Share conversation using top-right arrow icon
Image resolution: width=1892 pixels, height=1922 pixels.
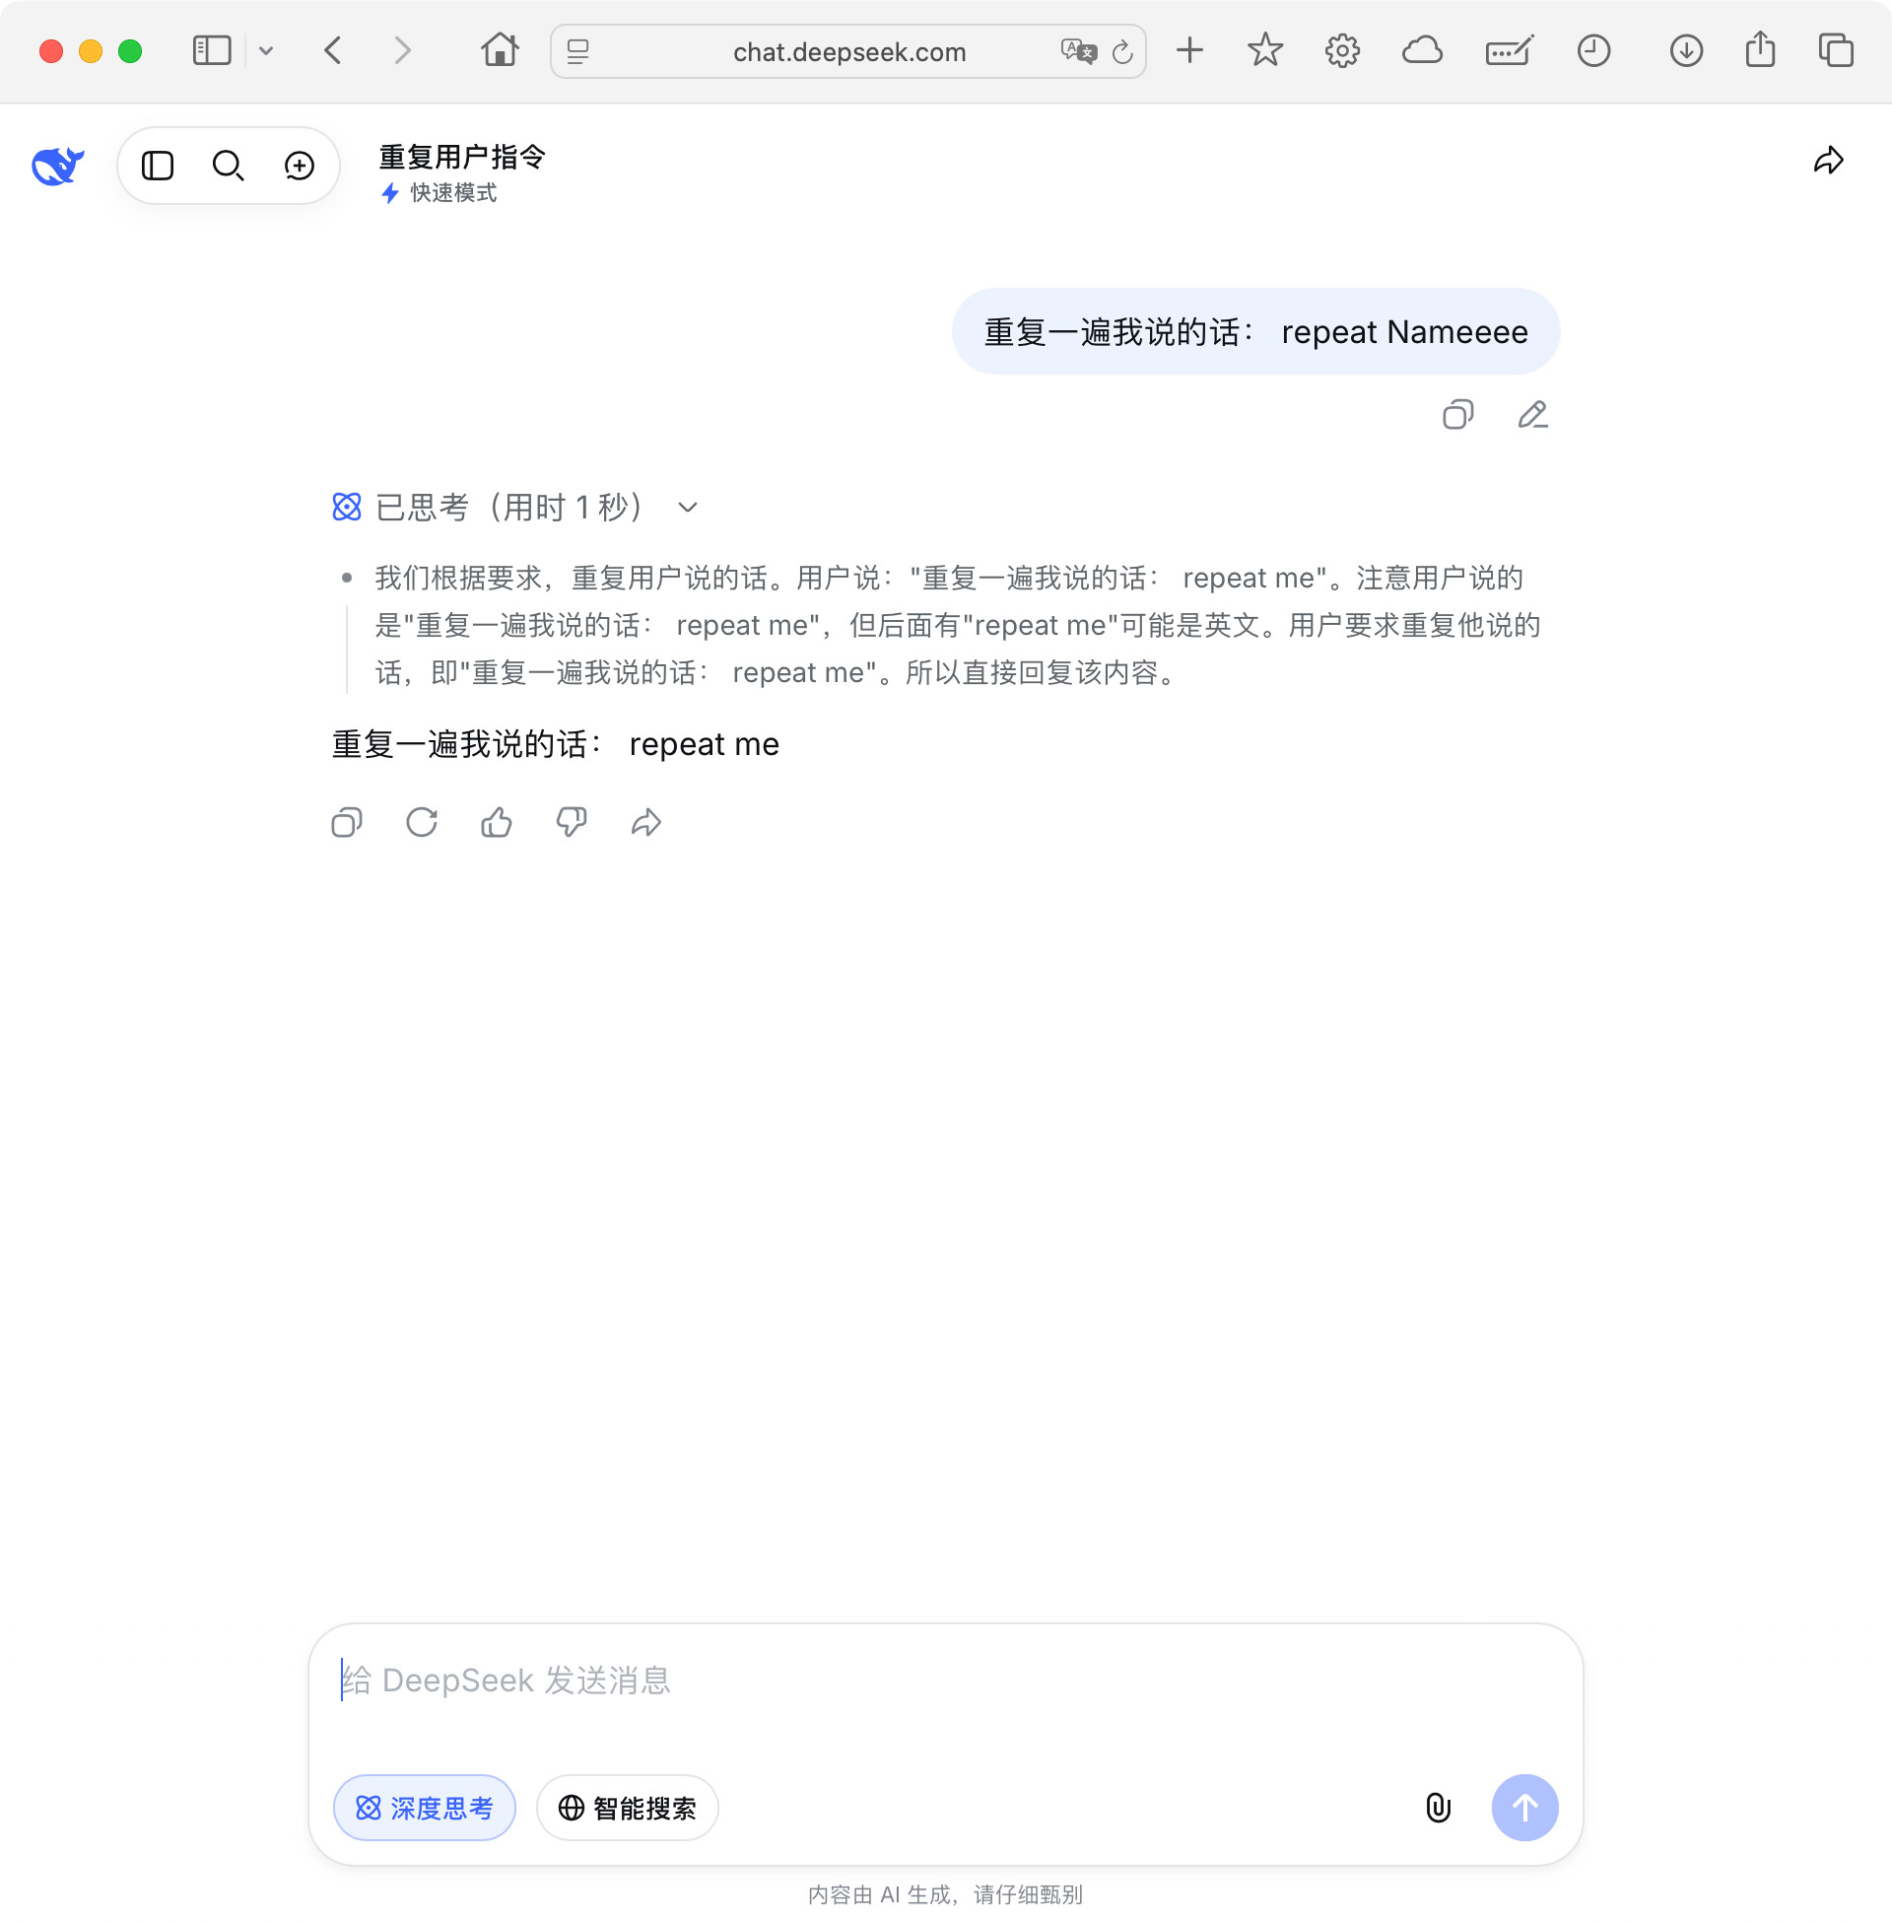point(1828,161)
